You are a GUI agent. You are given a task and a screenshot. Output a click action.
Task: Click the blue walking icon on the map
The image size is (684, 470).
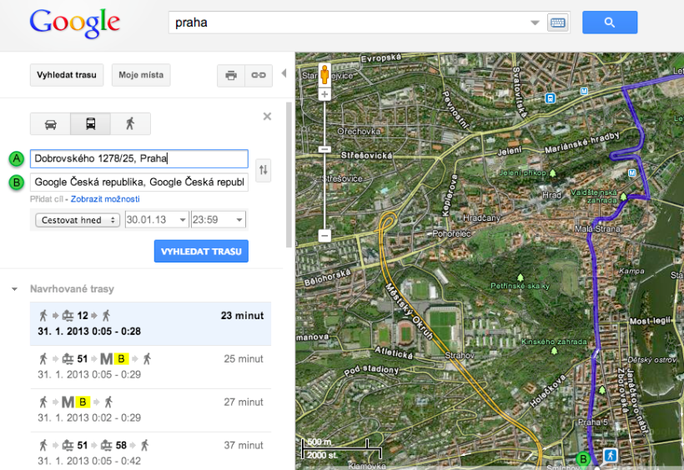(x=611, y=456)
